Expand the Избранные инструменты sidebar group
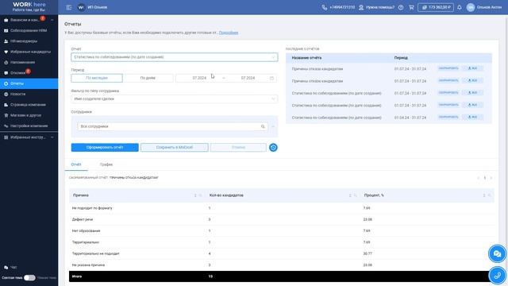 52,137
